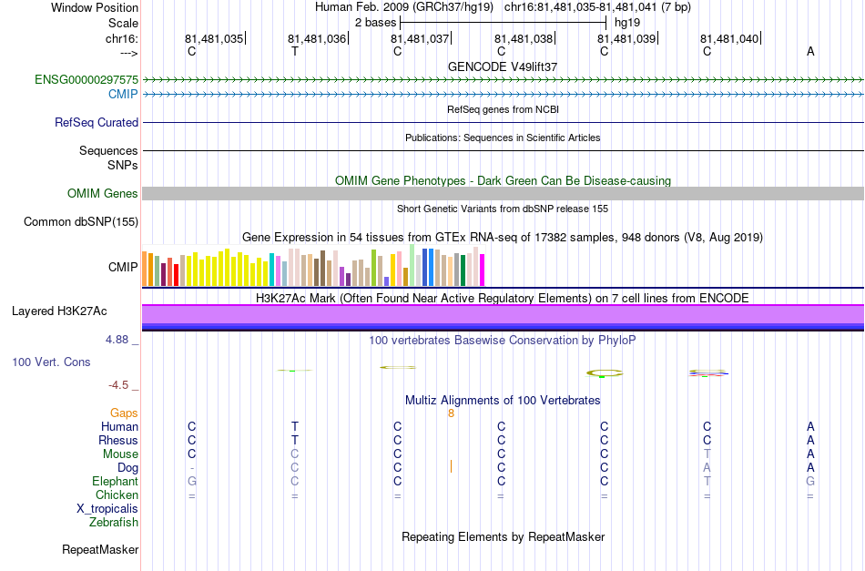The width and height of the screenshot is (865, 571).
Task: Click the Zebrafish species label
Action: (114, 522)
